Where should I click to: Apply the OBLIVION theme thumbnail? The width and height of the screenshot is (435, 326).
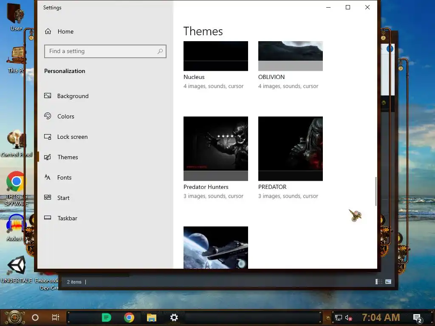(x=291, y=56)
